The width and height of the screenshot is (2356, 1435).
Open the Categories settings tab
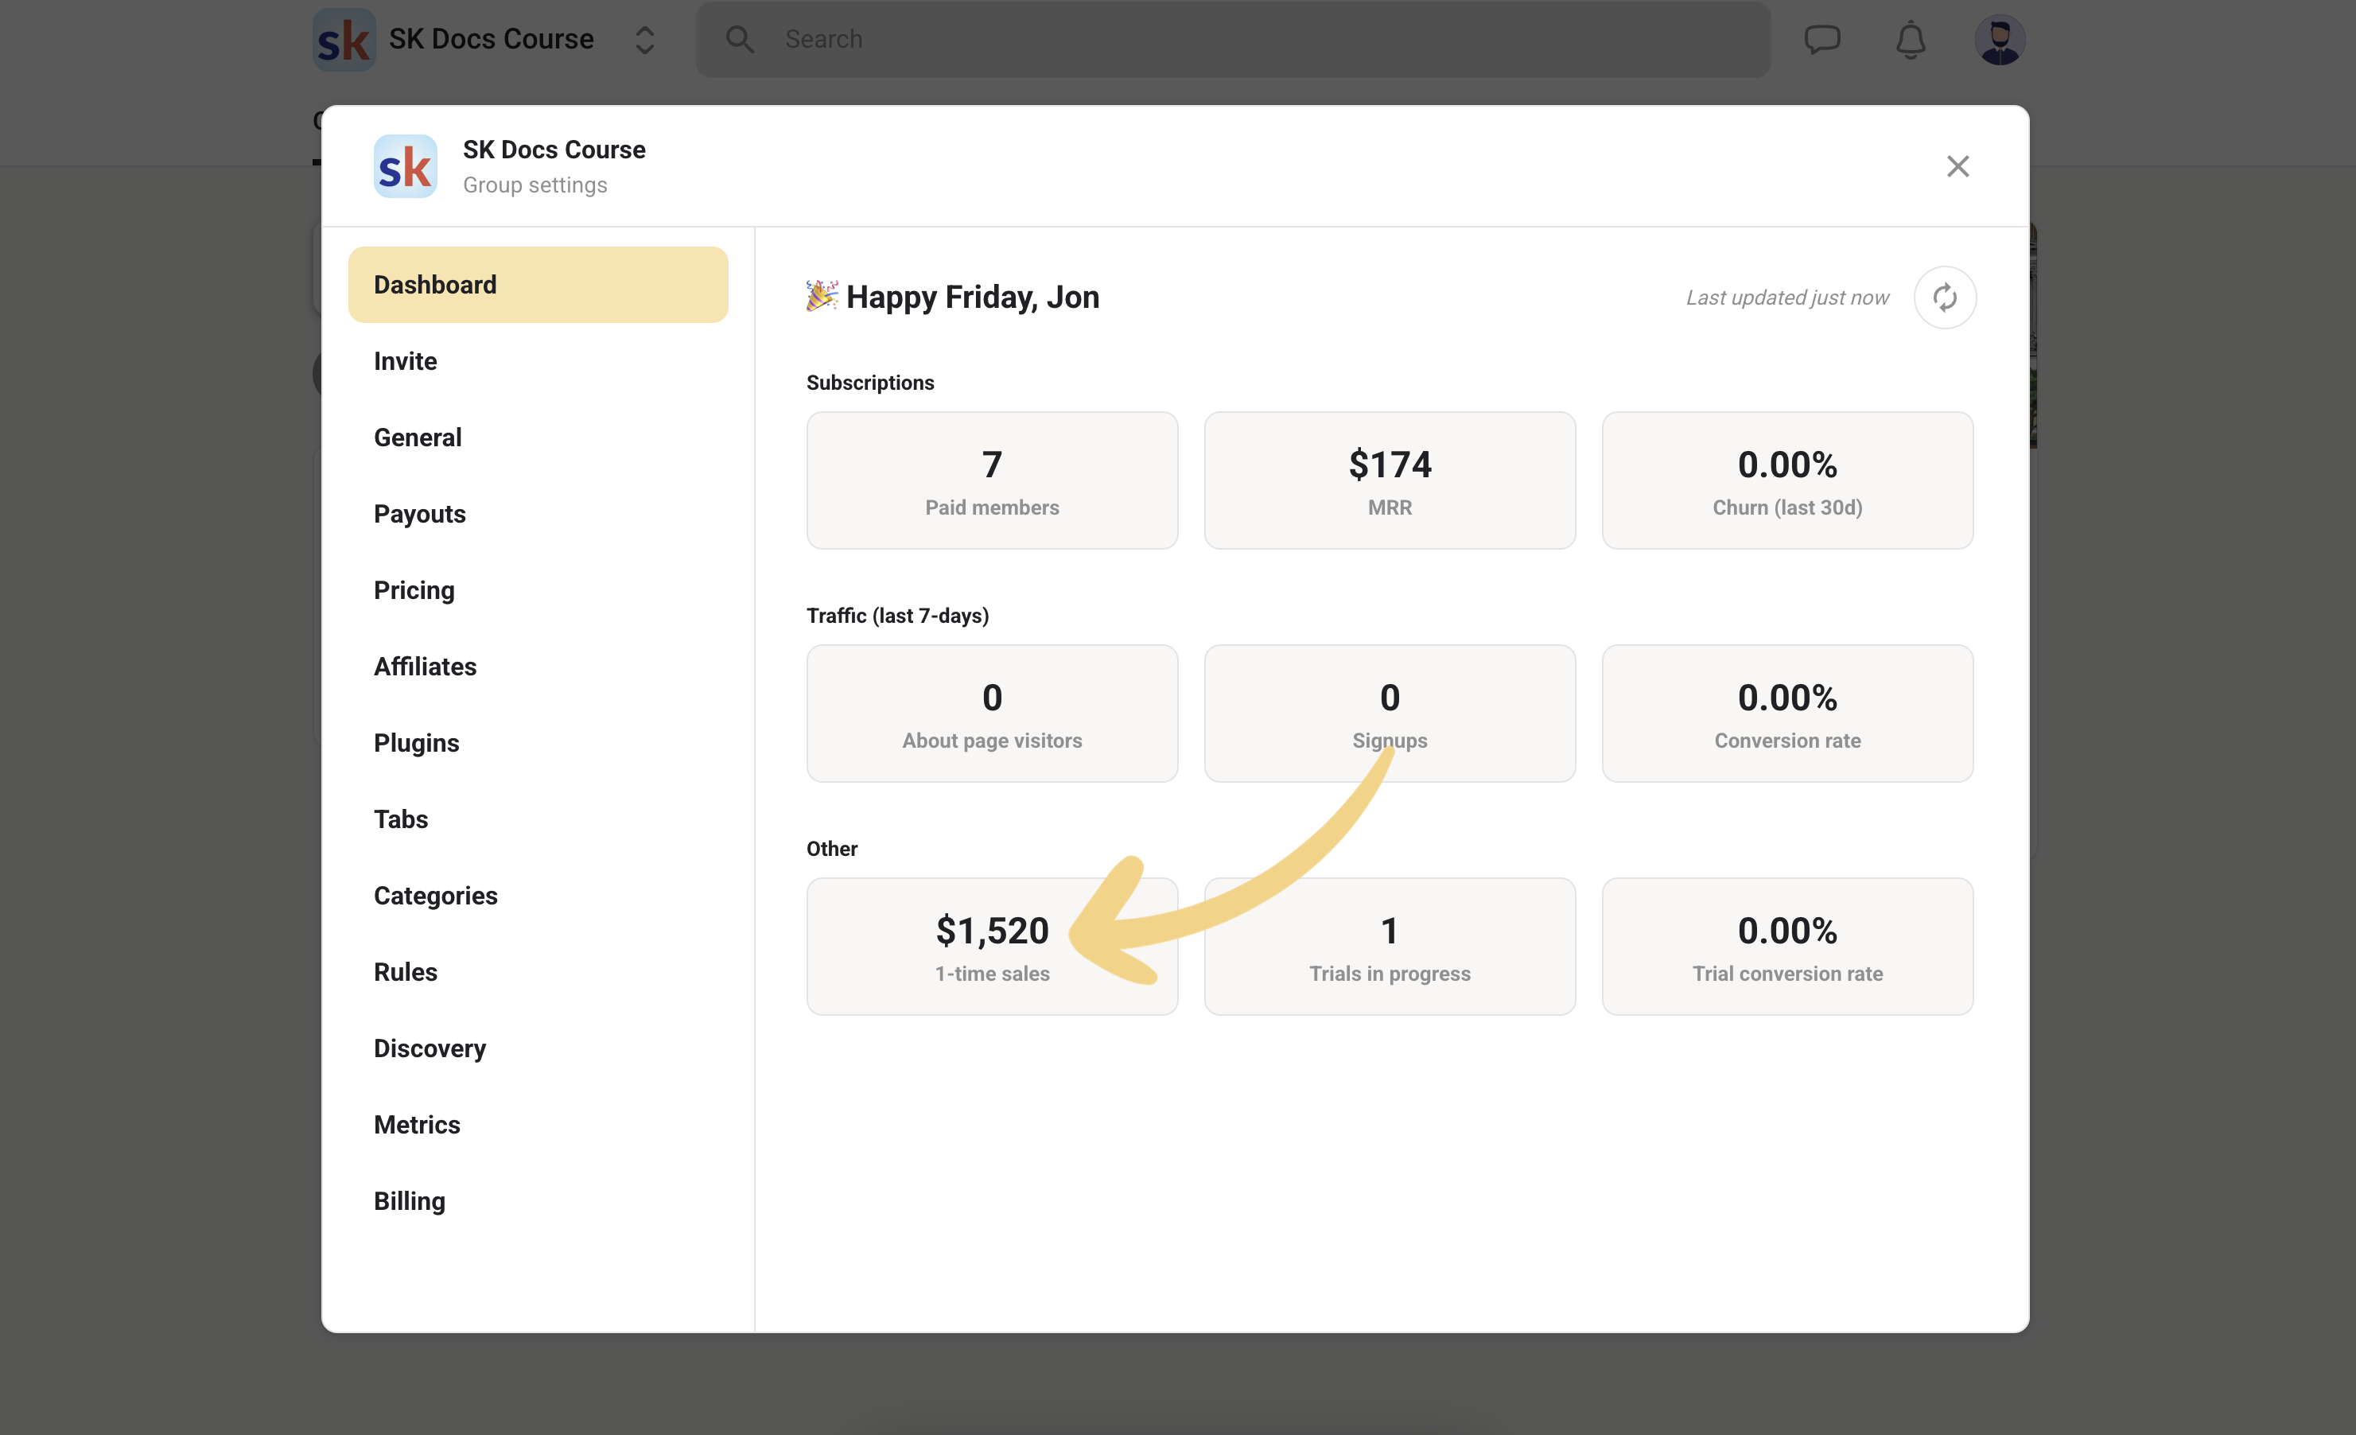538,896
